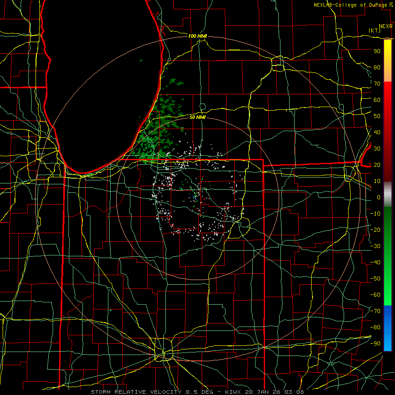The image size is (395, 395).
Task: Click the positive 20 scale value
Action: tap(377, 165)
